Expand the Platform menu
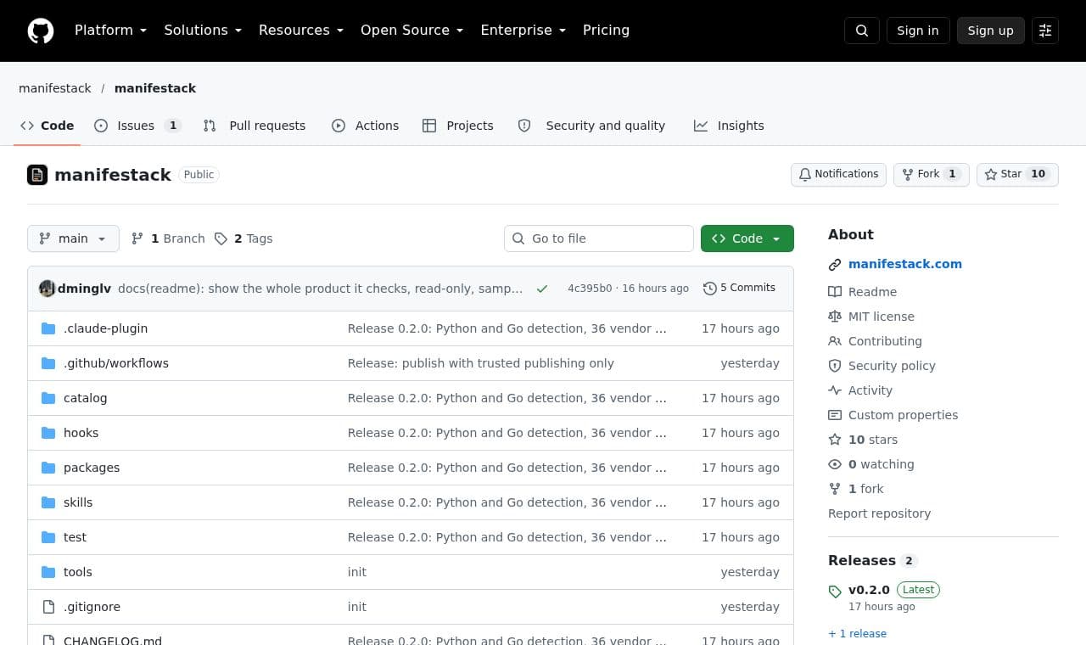The height and width of the screenshot is (645, 1086). click(x=111, y=31)
